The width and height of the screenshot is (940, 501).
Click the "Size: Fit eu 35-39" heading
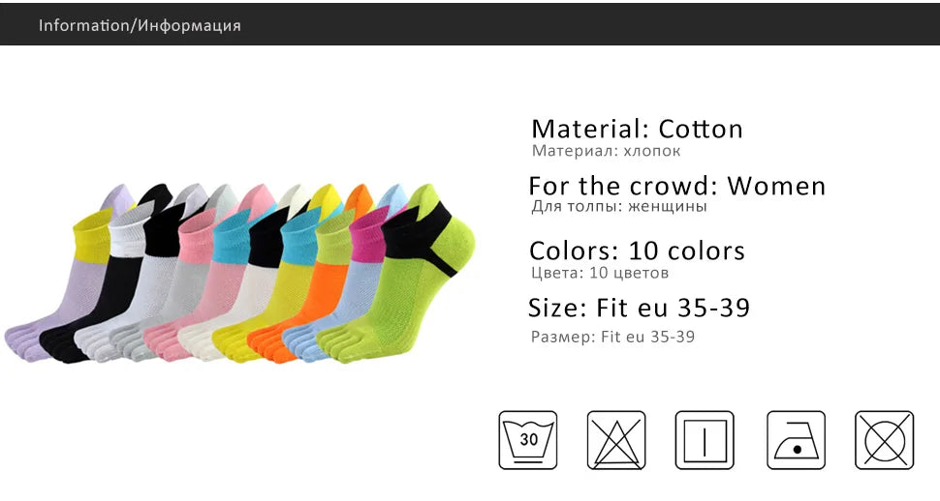(x=639, y=309)
